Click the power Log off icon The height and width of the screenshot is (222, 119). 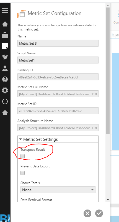5,101
